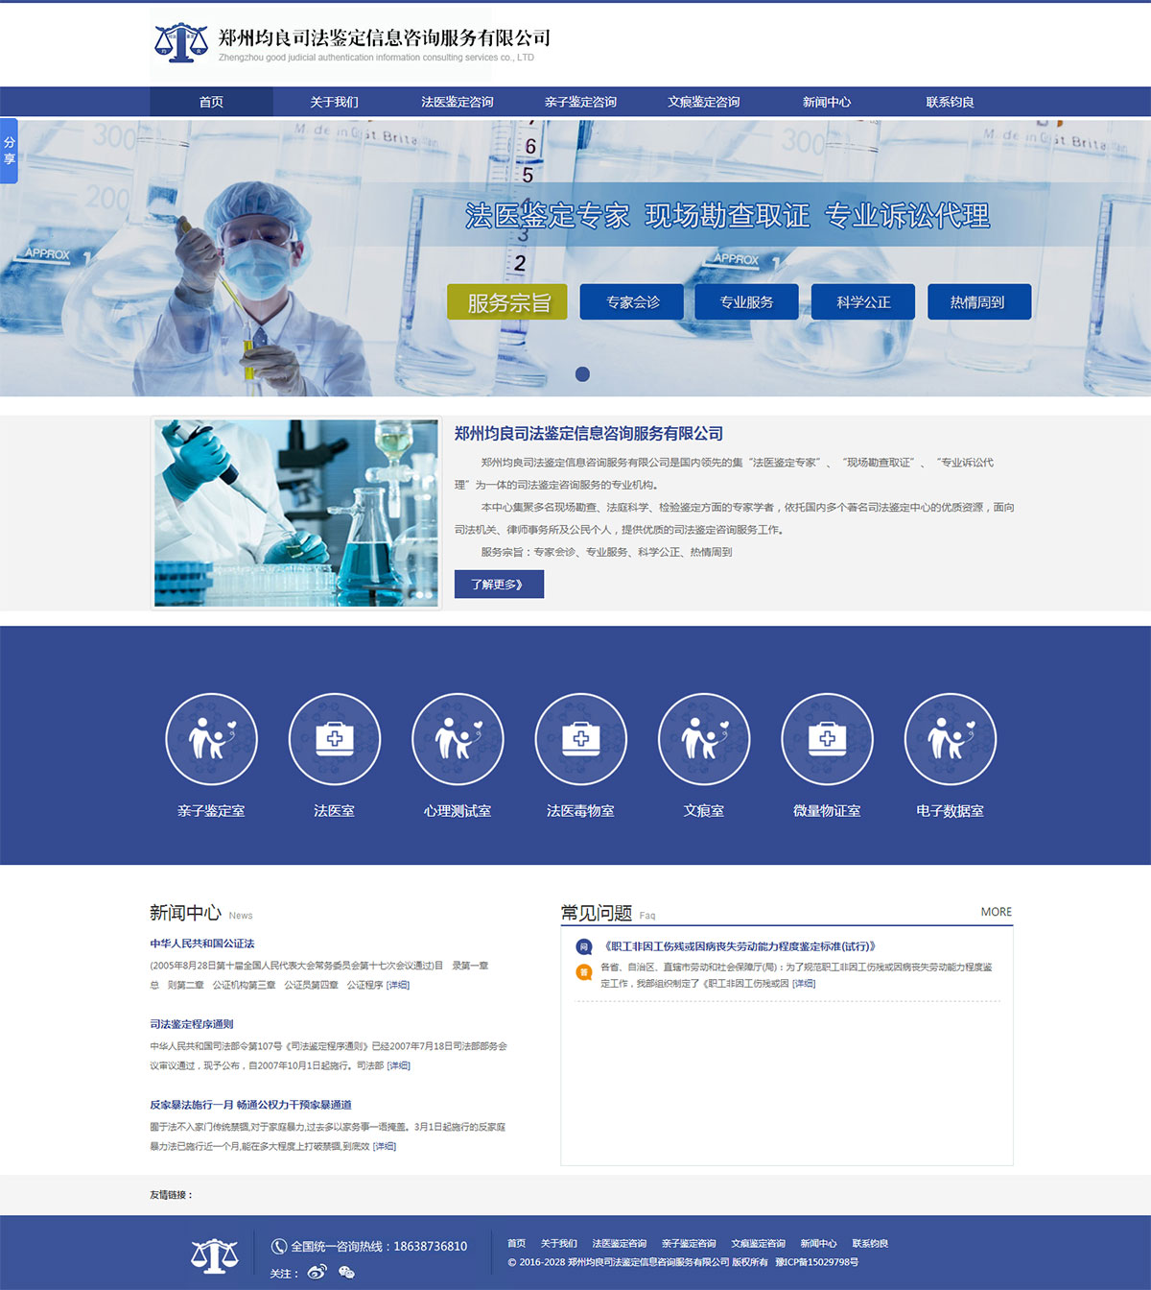Click the Weibo icon in footer
Viewport: 1151px width, 1290px height.
[317, 1272]
